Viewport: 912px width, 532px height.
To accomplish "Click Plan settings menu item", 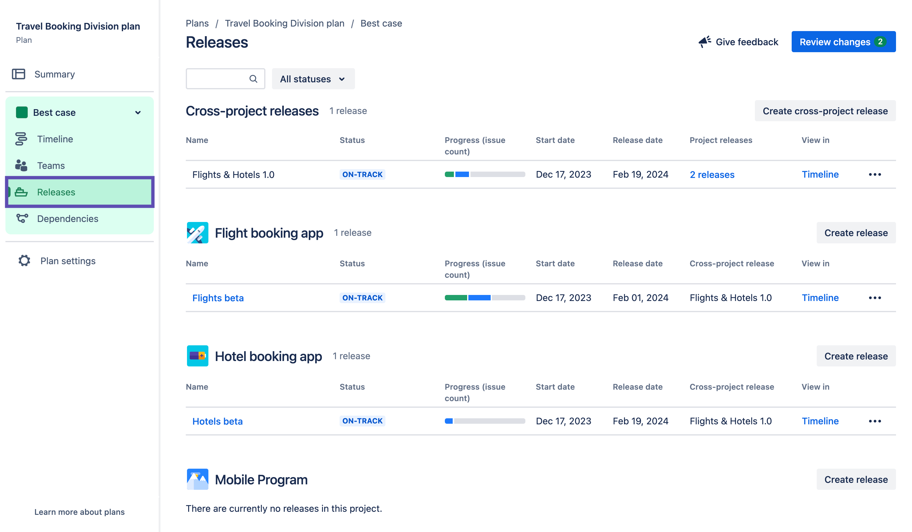I will tap(68, 260).
